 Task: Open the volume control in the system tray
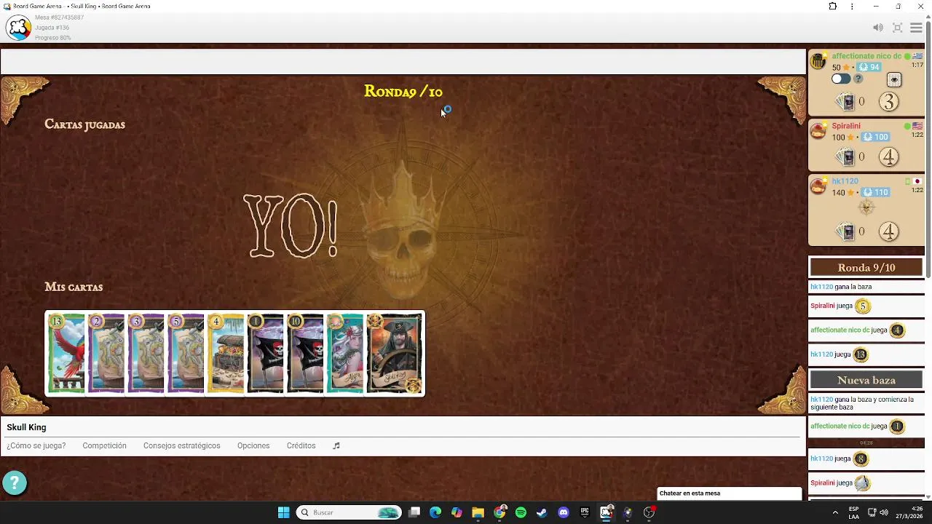point(884,512)
